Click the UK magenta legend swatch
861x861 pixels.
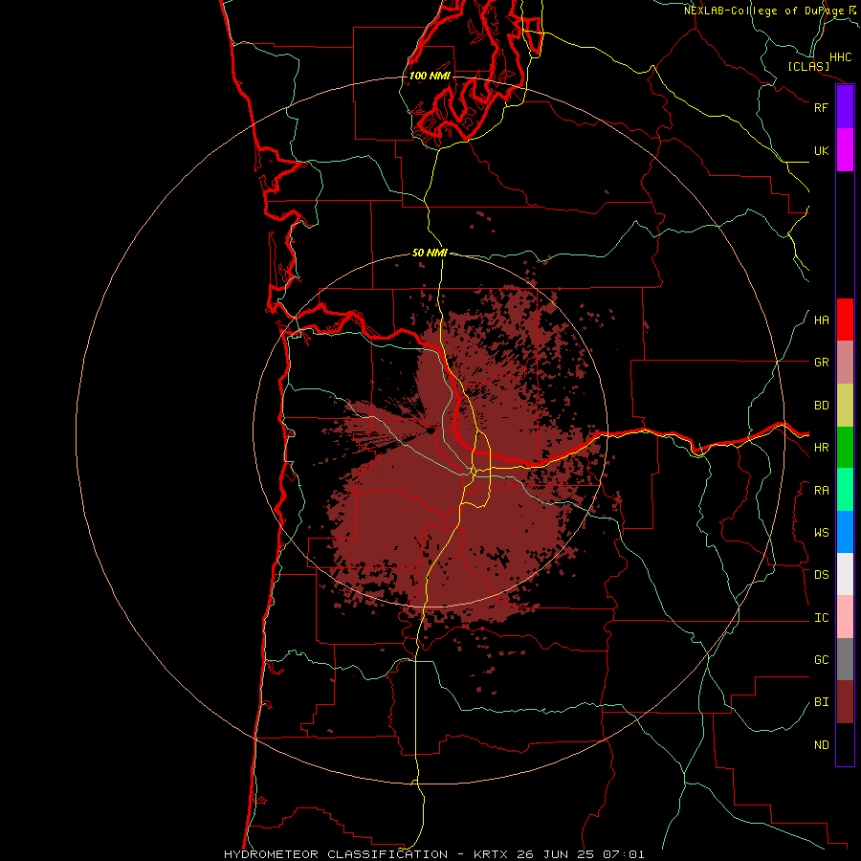click(845, 150)
